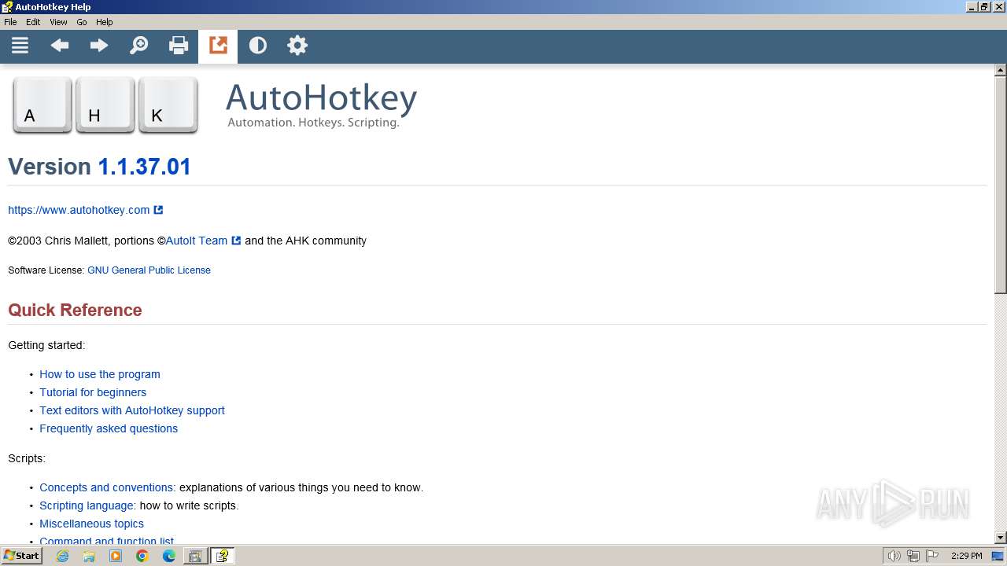Viewport: 1007px width, 566px height.
Task: Click the AutoHotkey Help title bar icon
Action: point(7,7)
